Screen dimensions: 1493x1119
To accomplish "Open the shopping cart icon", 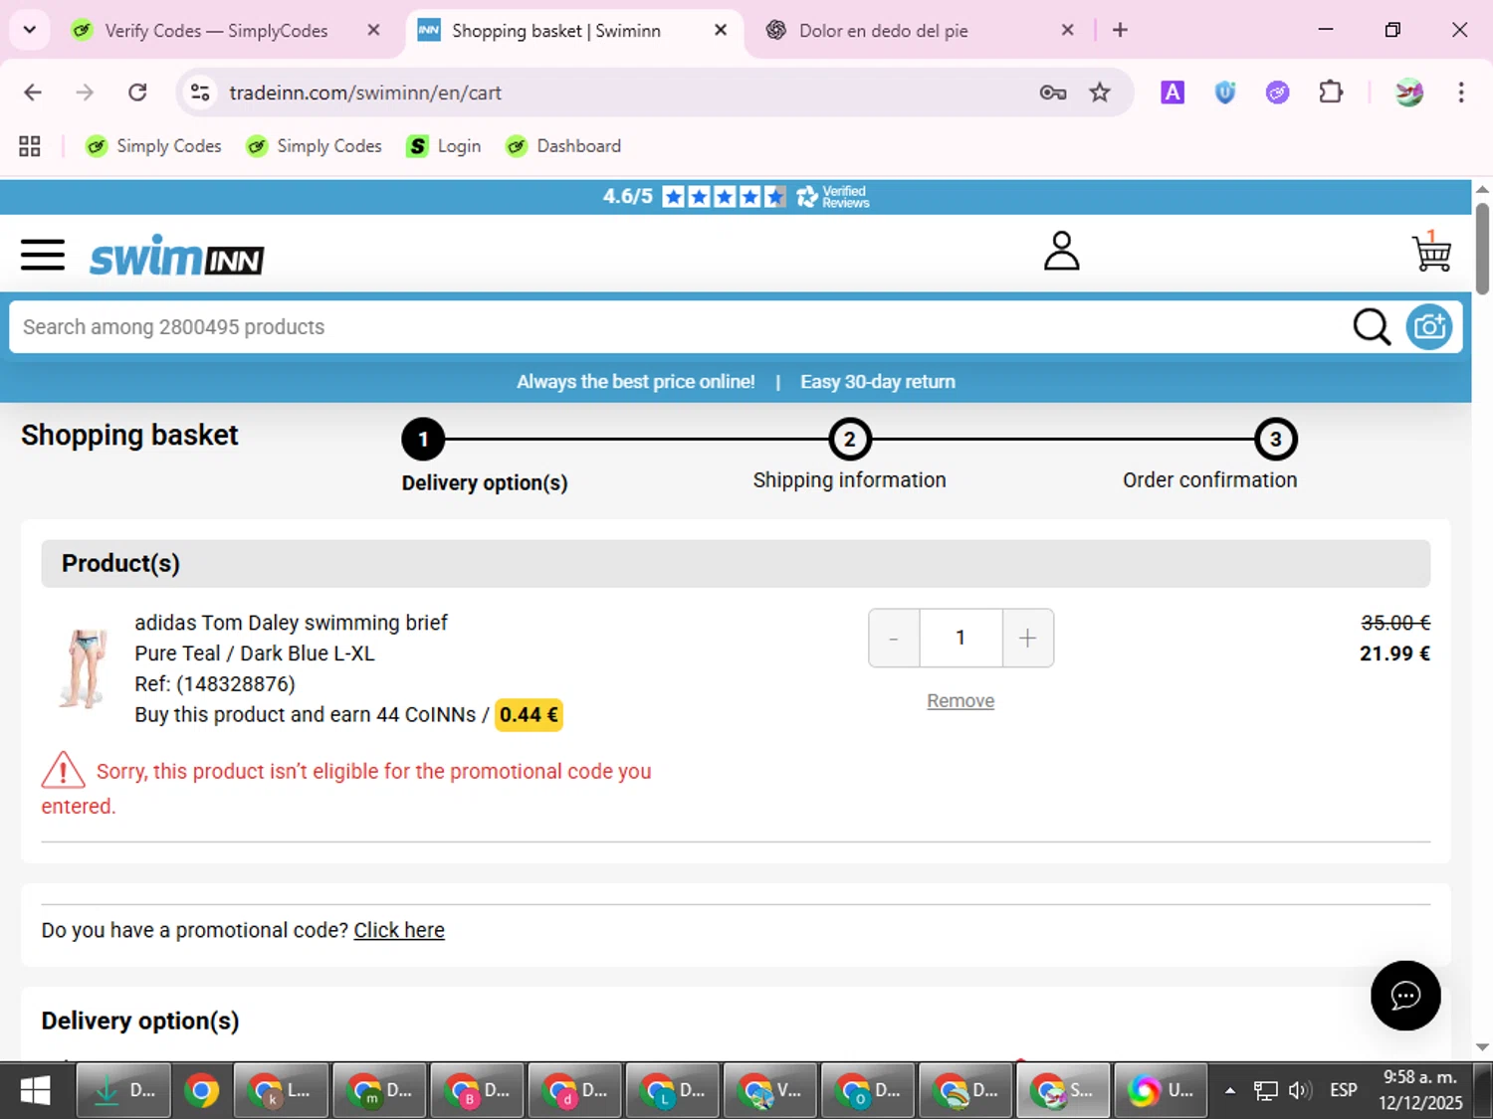I will pyautogui.click(x=1431, y=251).
